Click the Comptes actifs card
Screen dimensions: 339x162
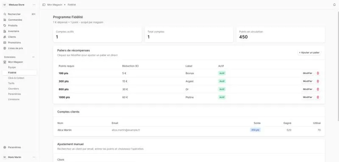pyautogui.click(x=97, y=35)
